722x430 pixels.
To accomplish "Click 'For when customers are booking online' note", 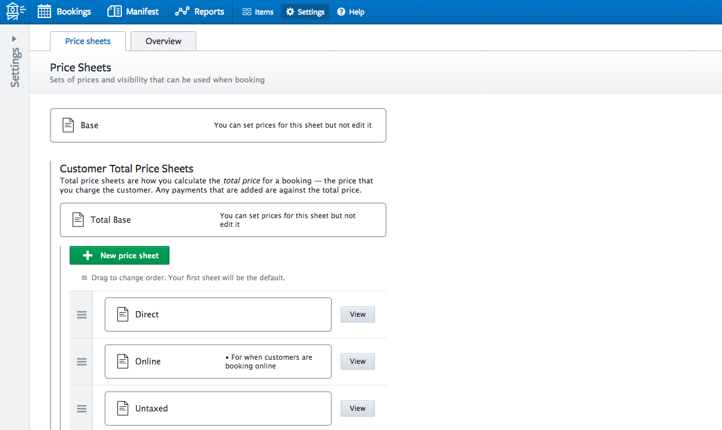I will [x=269, y=362].
